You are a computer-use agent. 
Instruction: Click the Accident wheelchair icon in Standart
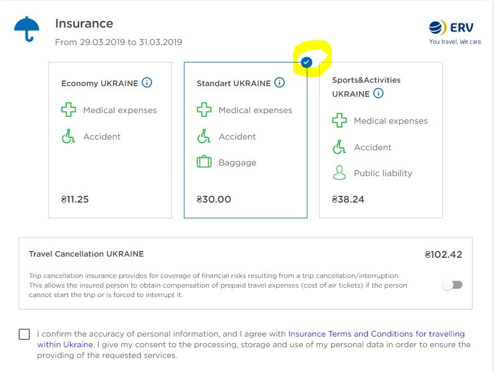[204, 136]
